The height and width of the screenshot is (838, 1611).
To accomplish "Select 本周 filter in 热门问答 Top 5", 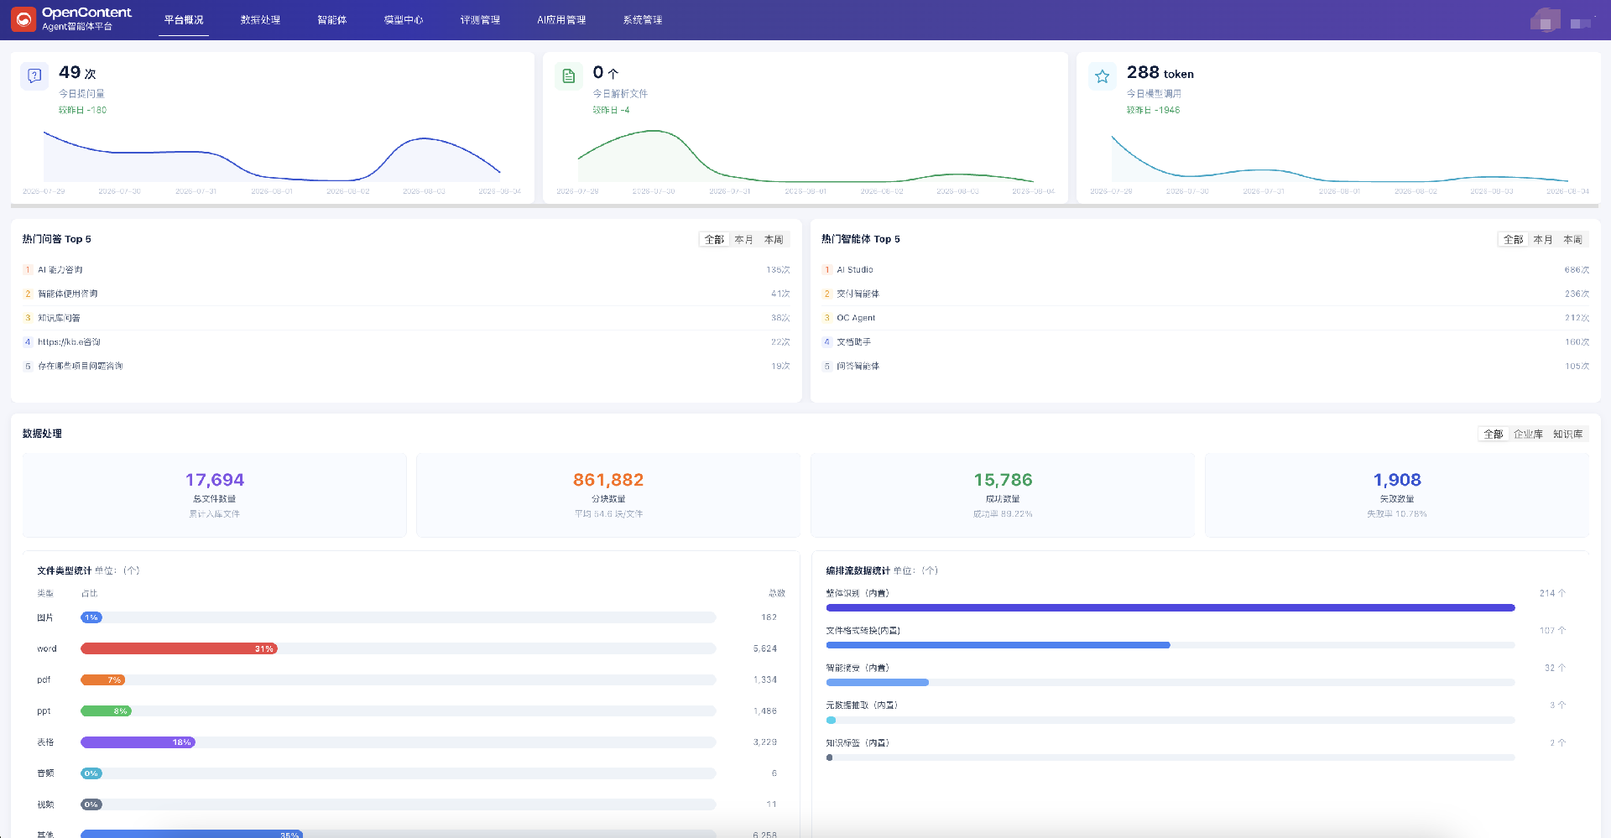I will coord(774,240).
